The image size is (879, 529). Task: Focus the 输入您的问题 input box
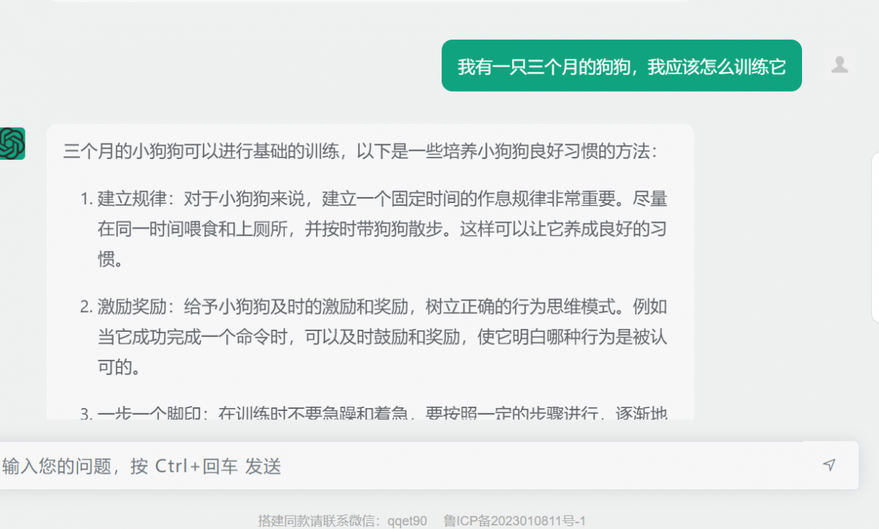tap(403, 466)
